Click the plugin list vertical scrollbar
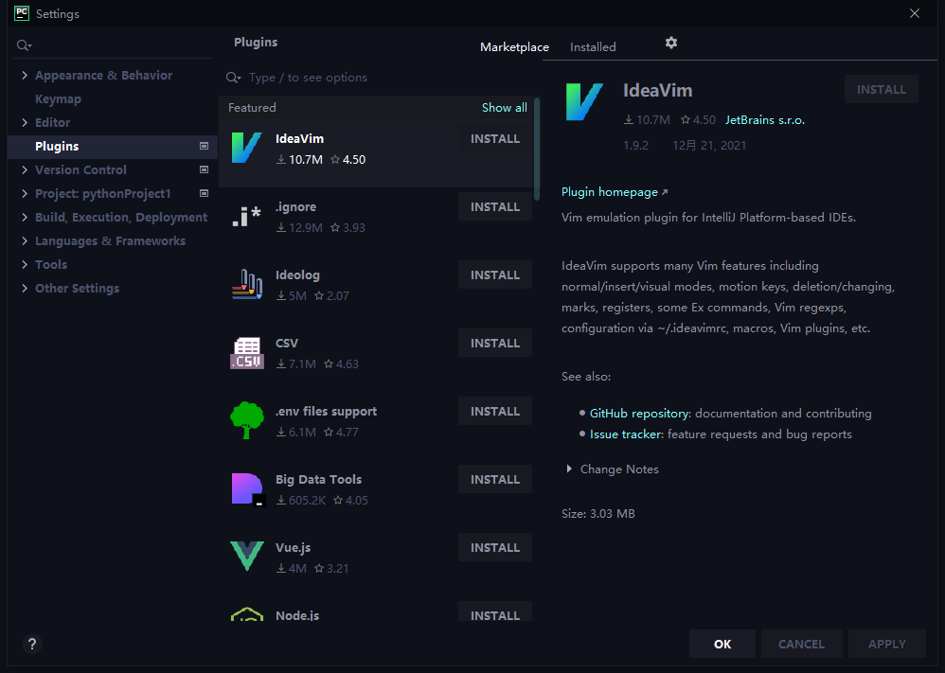 coord(536,150)
